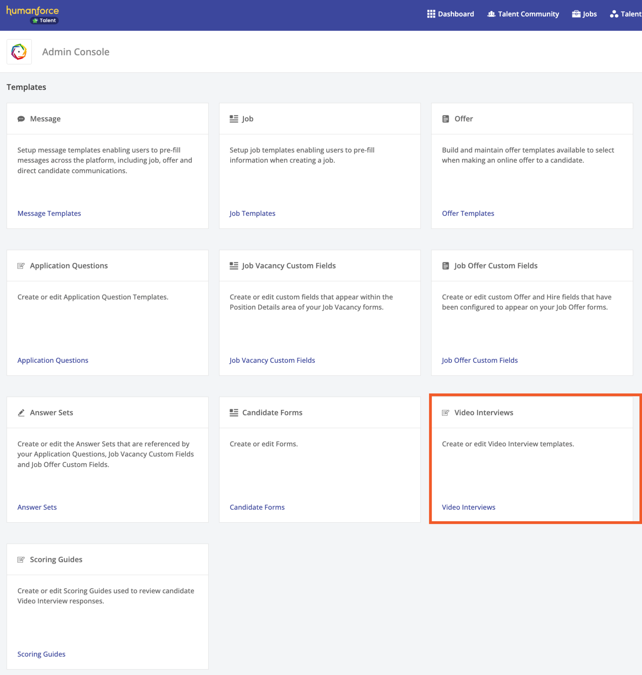Open Job Templates link
This screenshot has height=675, width=642.
252,213
